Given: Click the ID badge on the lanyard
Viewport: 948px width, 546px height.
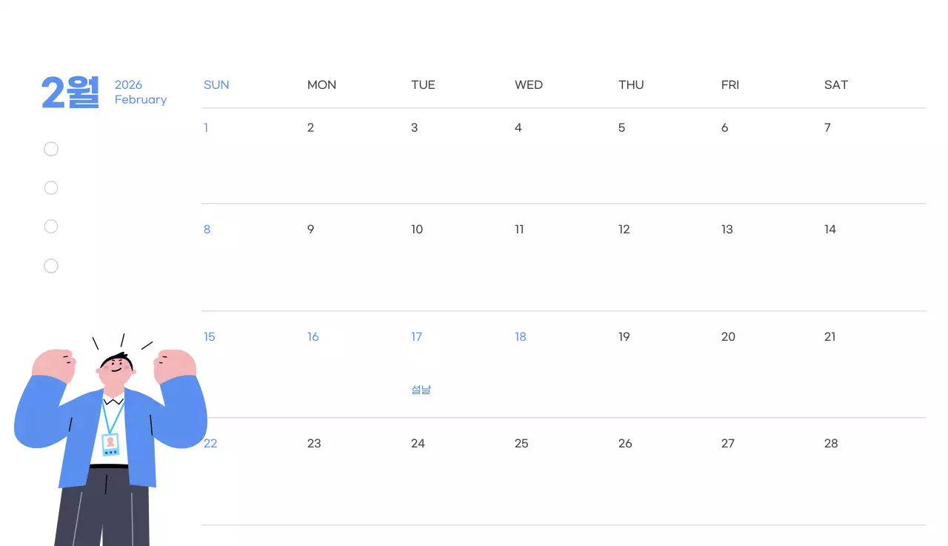Looking at the screenshot, I should pos(110,444).
